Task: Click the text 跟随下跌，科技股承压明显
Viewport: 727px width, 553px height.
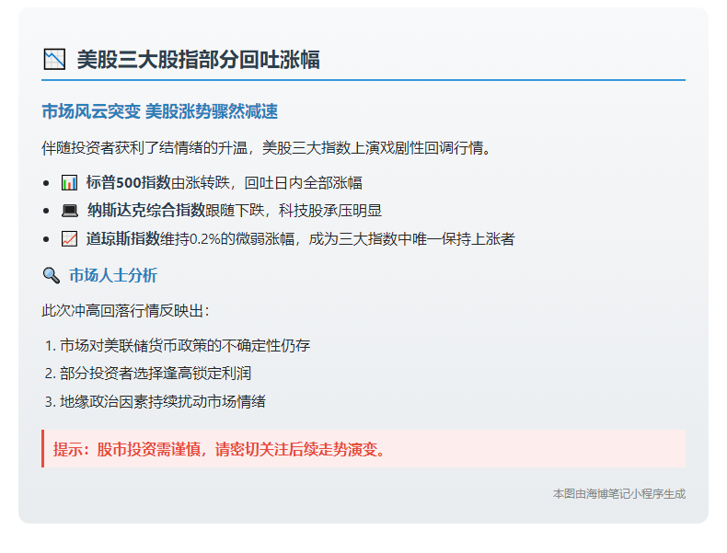Action: [x=294, y=211]
